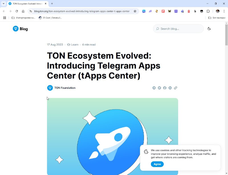This screenshot has height=175, width=228.
Task: Click the Telegram share icon
Action: click(x=154, y=88)
